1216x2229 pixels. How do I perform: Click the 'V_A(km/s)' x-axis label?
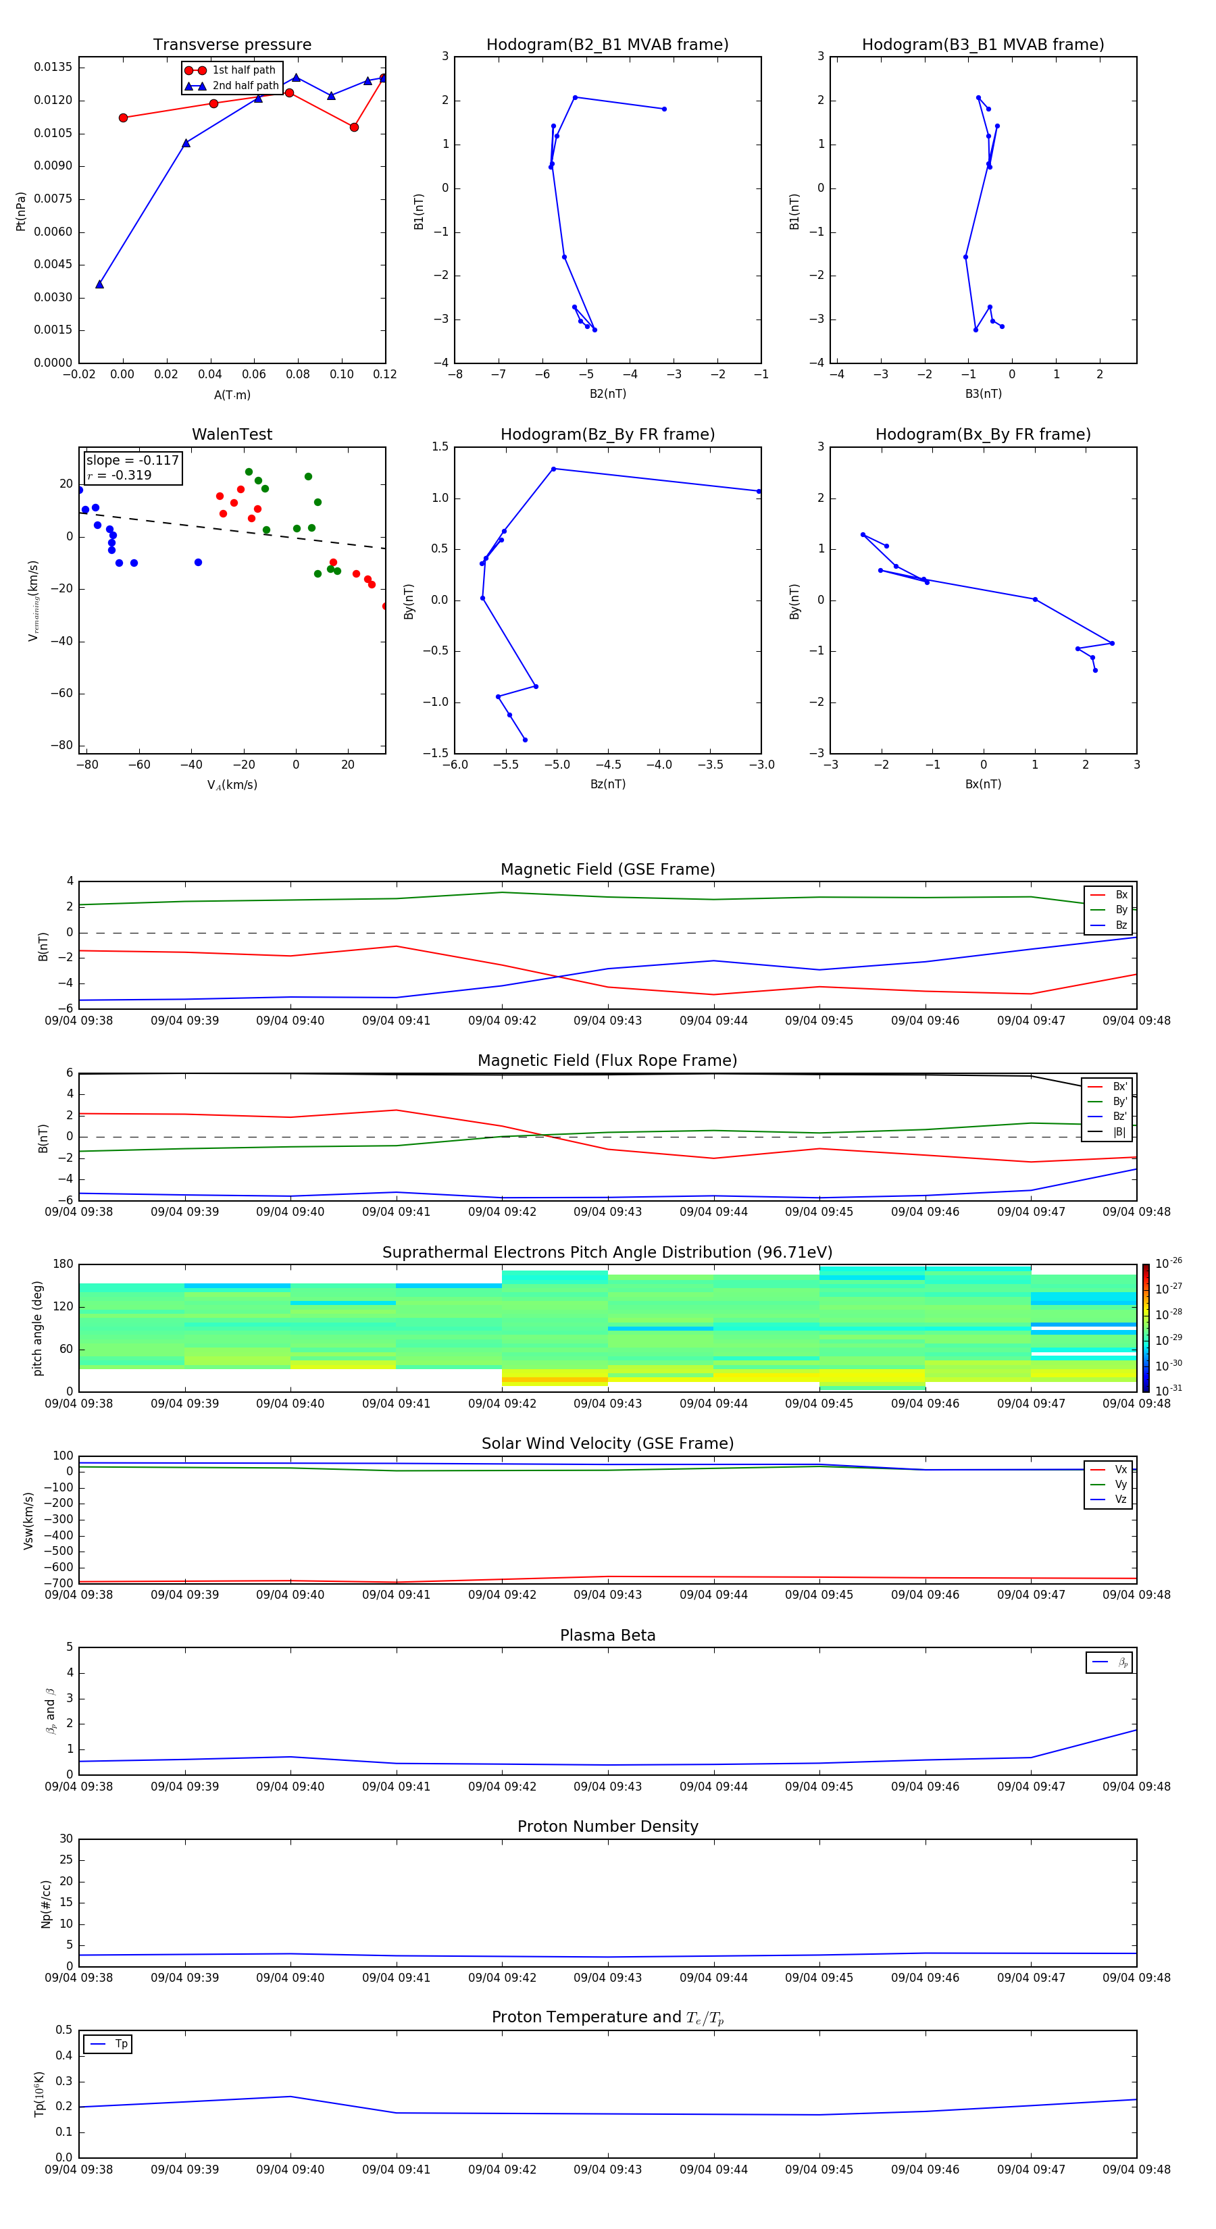pos(232,785)
